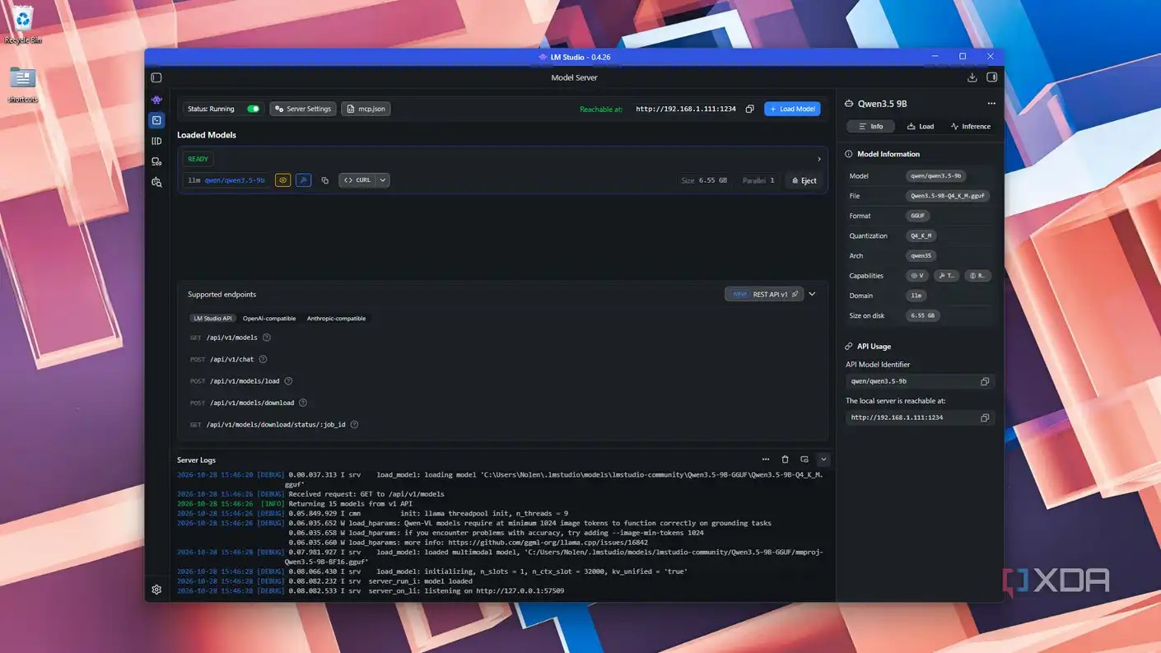The height and width of the screenshot is (653, 1161).
Task: Click the Parallel 1 indicator
Action: pos(758,180)
